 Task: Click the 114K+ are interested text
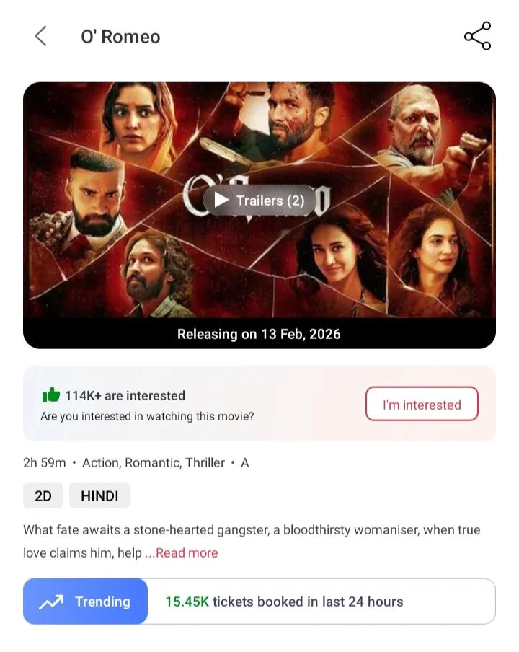coord(125,395)
